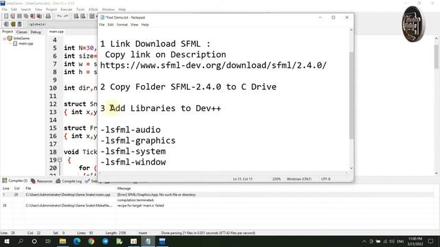The image size is (440, 247).
Task: Open Task View from taskbar
Action: pos(48,241)
